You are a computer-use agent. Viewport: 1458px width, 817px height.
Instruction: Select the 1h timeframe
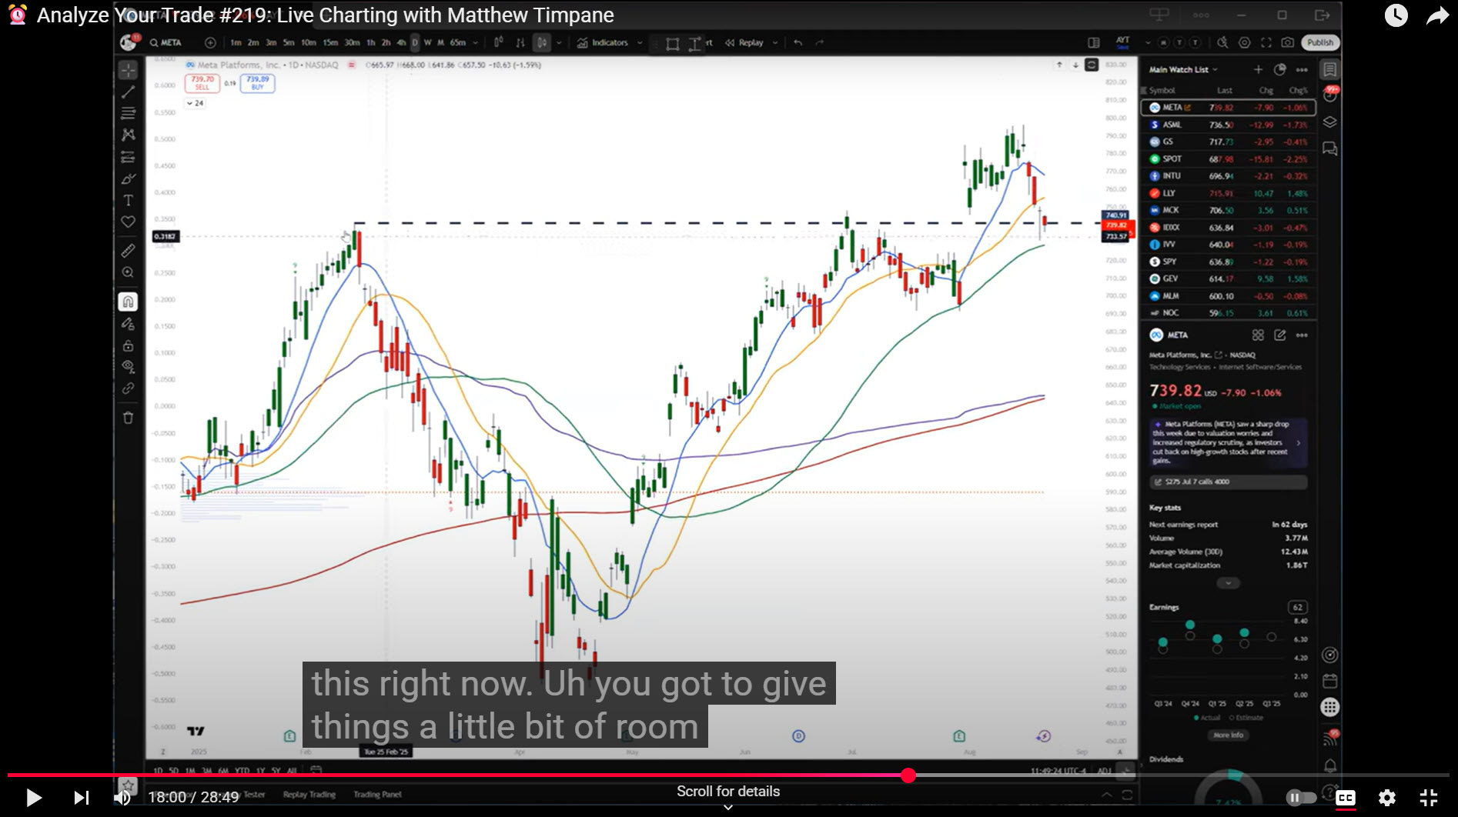click(370, 42)
